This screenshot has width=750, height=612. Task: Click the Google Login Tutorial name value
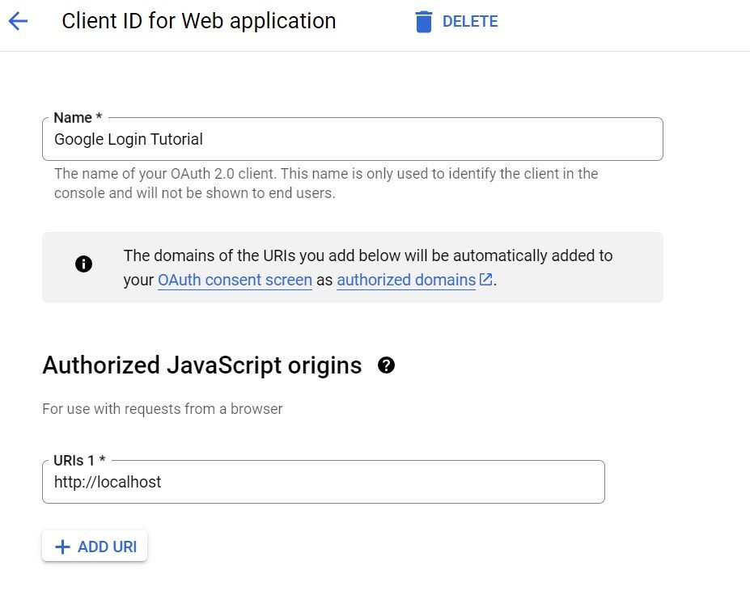pos(127,139)
